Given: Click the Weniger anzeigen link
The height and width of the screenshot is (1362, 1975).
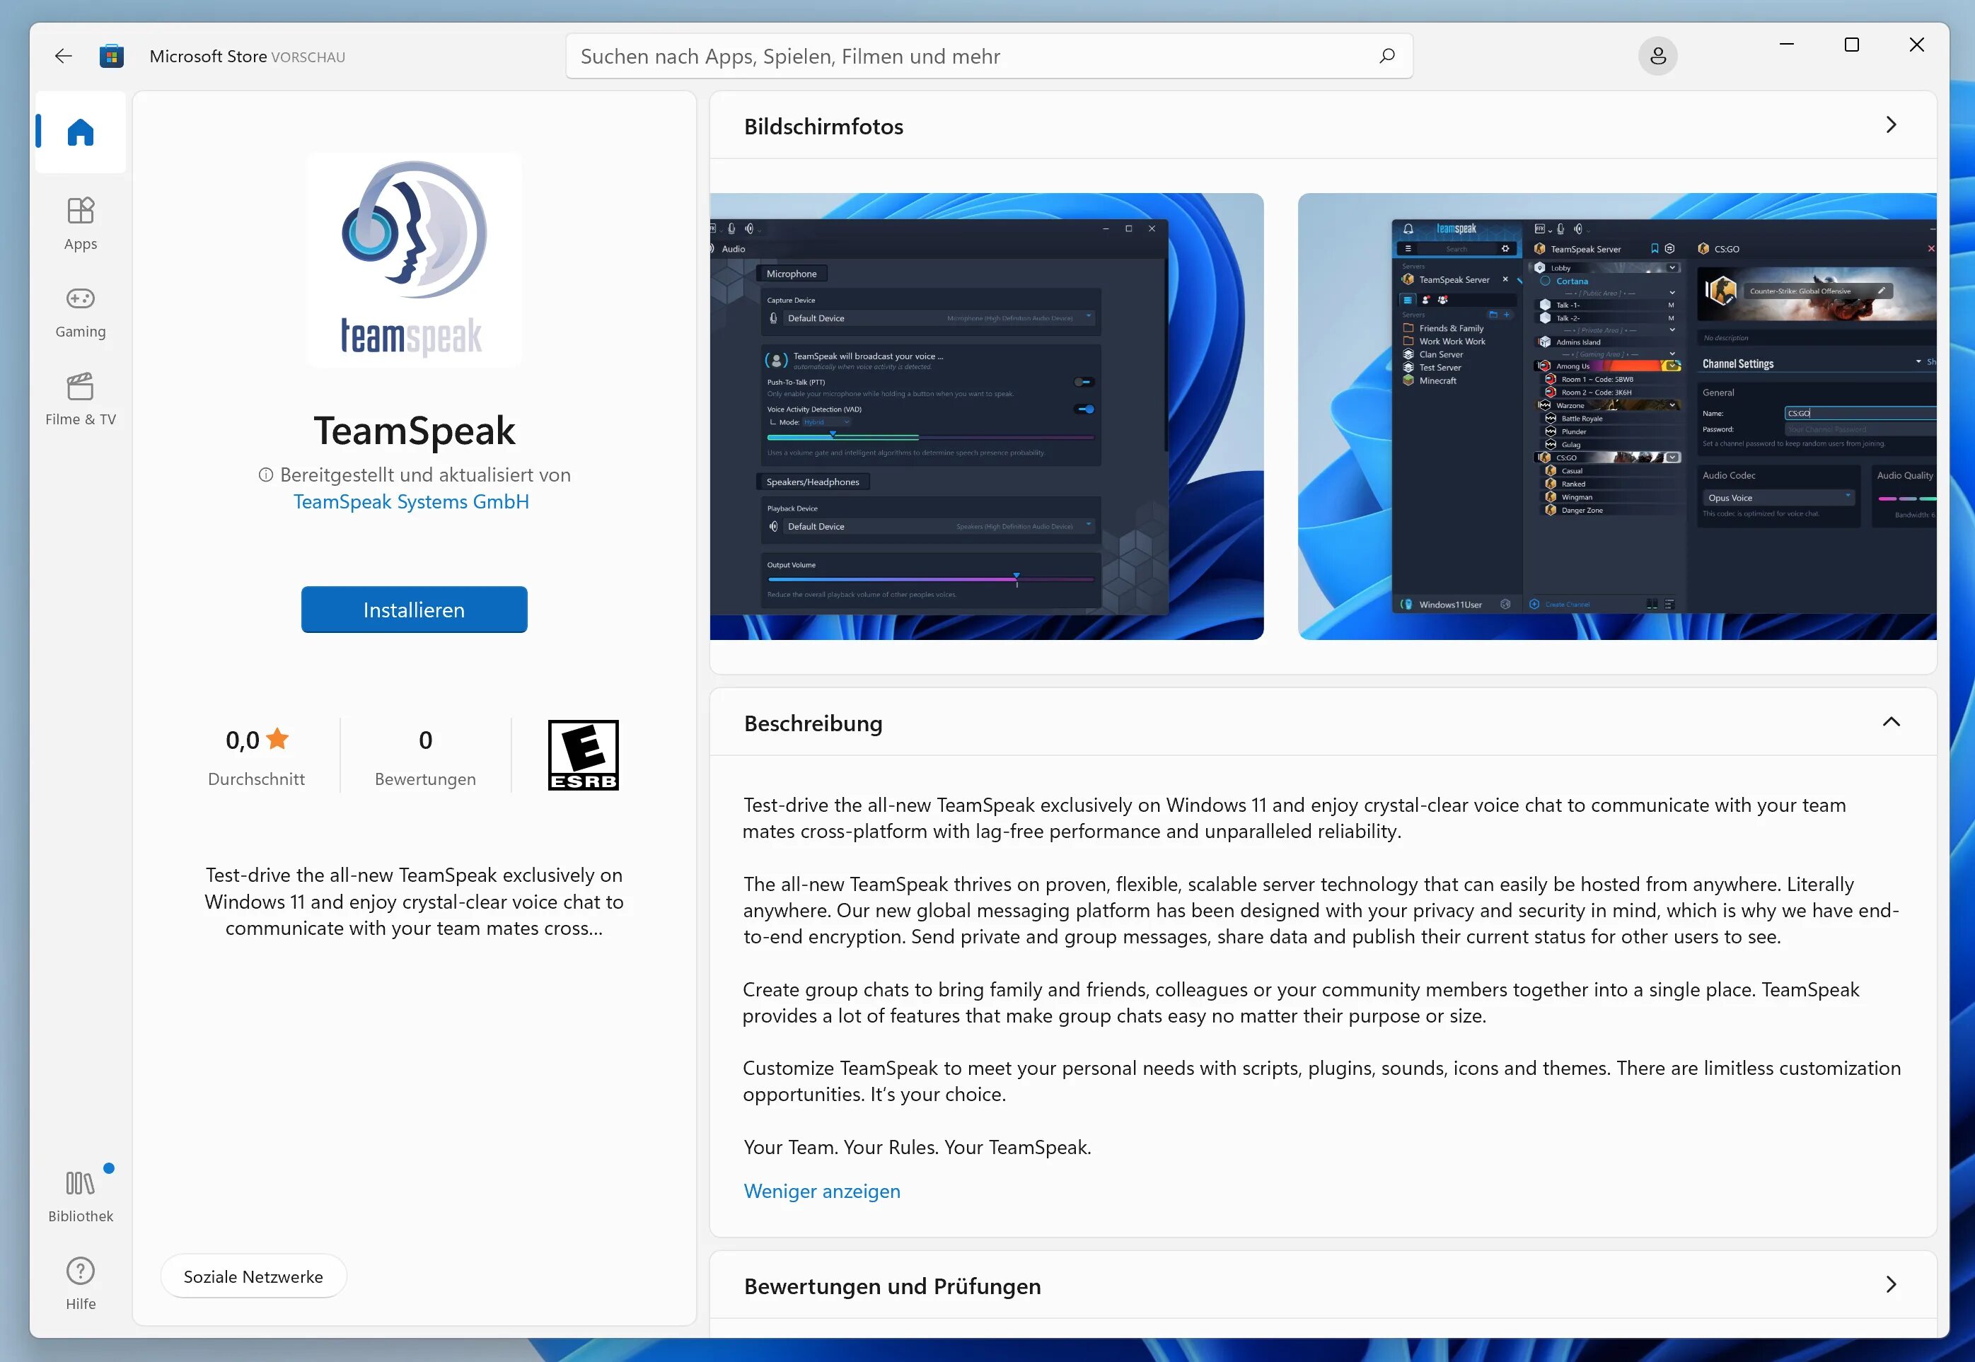Looking at the screenshot, I should click(x=821, y=1189).
